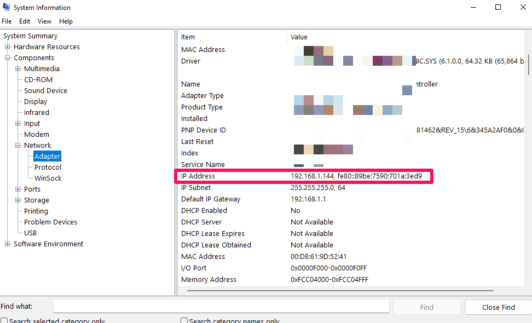Screen dimensions: 532x323
Task: Select Ports in the tree
Action: 32,189
